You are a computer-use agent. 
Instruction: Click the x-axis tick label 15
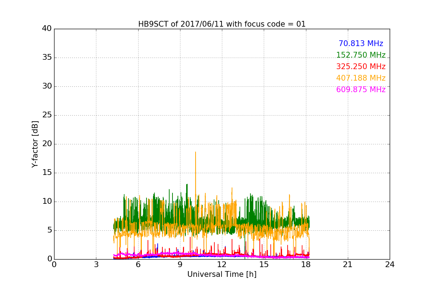point(264,264)
